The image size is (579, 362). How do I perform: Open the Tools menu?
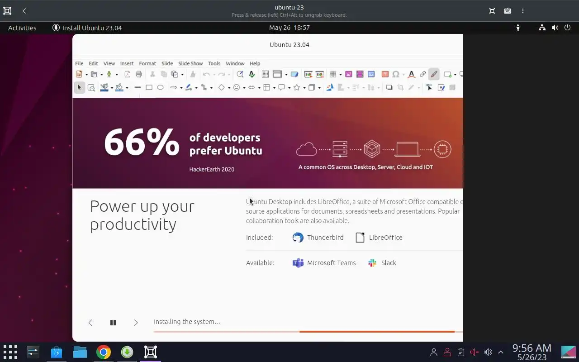pyautogui.click(x=214, y=63)
